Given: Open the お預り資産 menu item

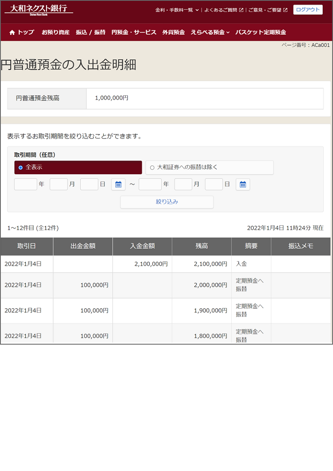Looking at the screenshot, I should [x=56, y=33].
